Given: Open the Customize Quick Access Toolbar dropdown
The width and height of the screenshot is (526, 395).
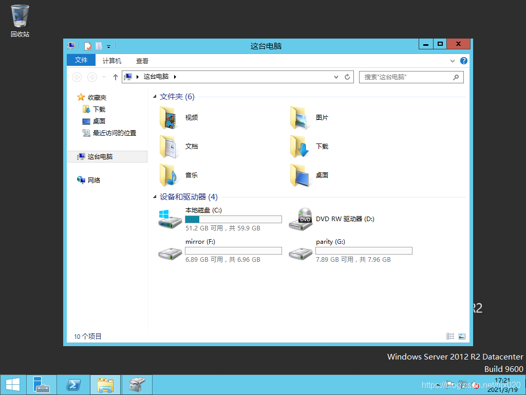Looking at the screenshot, I should tap(109, 47).
